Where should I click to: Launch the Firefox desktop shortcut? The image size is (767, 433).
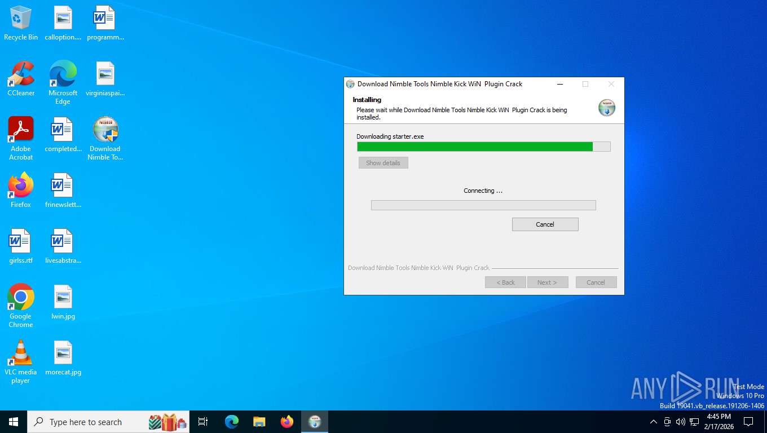[x=21, y=191]
